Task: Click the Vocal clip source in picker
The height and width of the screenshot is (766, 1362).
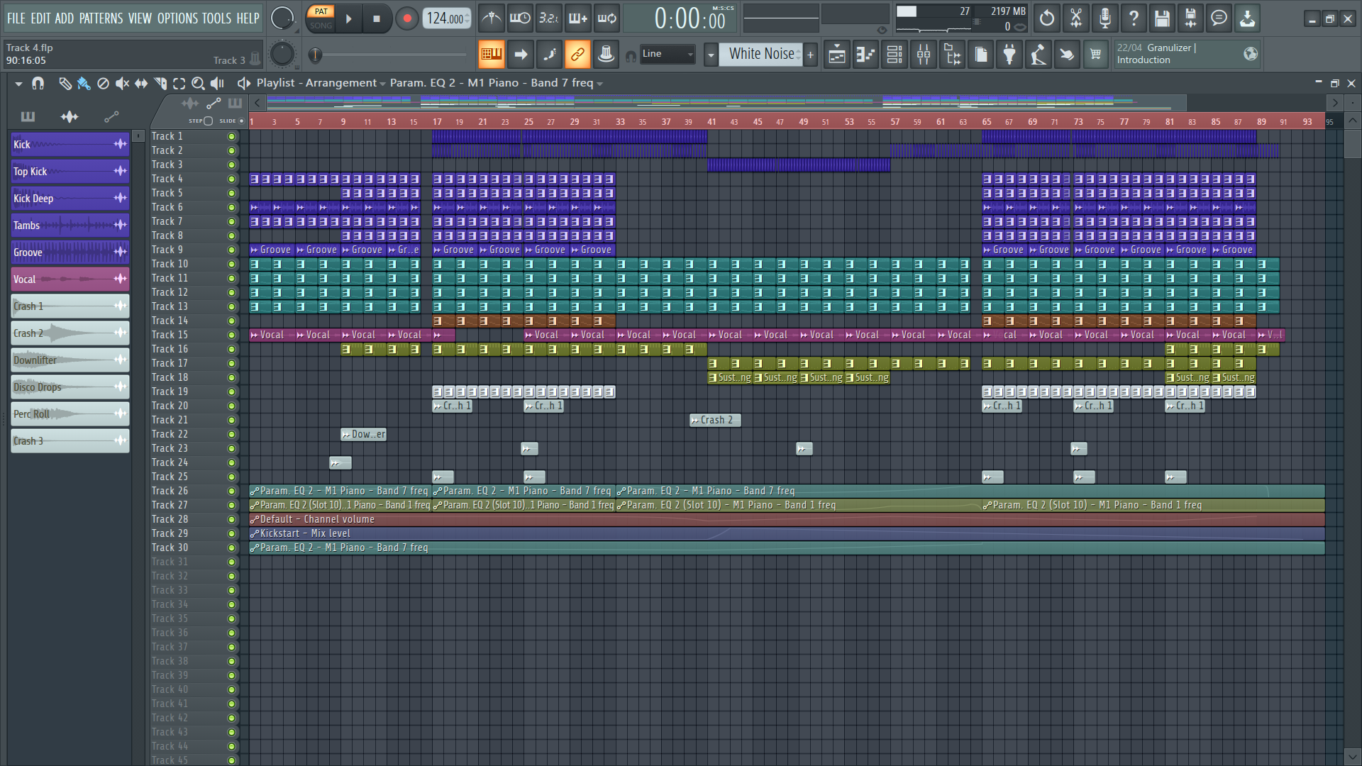Action: [69, 279]
